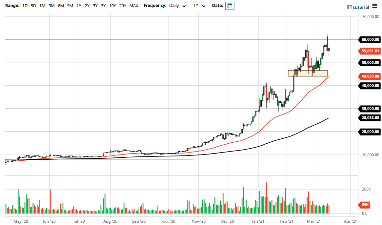Open the interval selector chevron next to 1Y

click(x=204, y=6)
